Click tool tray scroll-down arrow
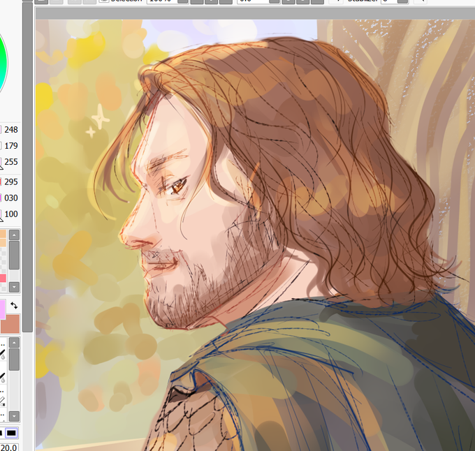 [x=14, y=416]
